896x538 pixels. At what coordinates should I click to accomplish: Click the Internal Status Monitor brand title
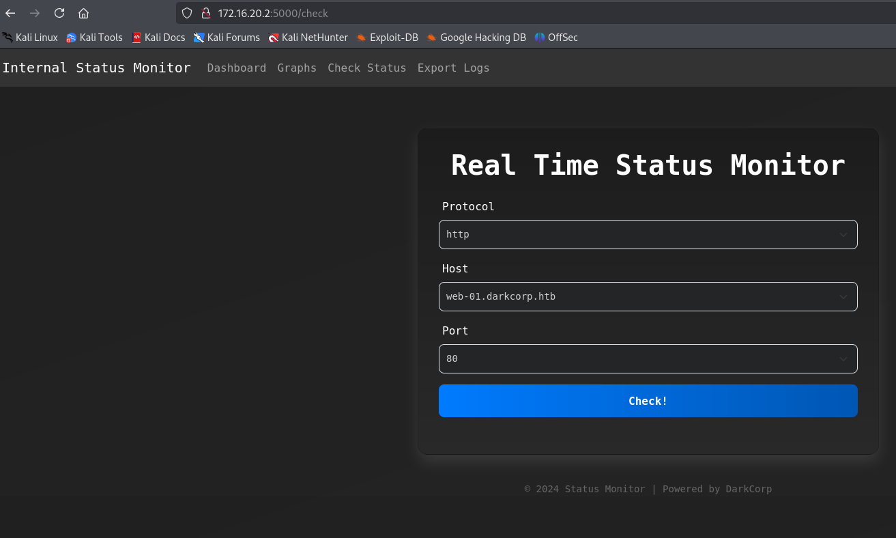click(x=96, y=68)
